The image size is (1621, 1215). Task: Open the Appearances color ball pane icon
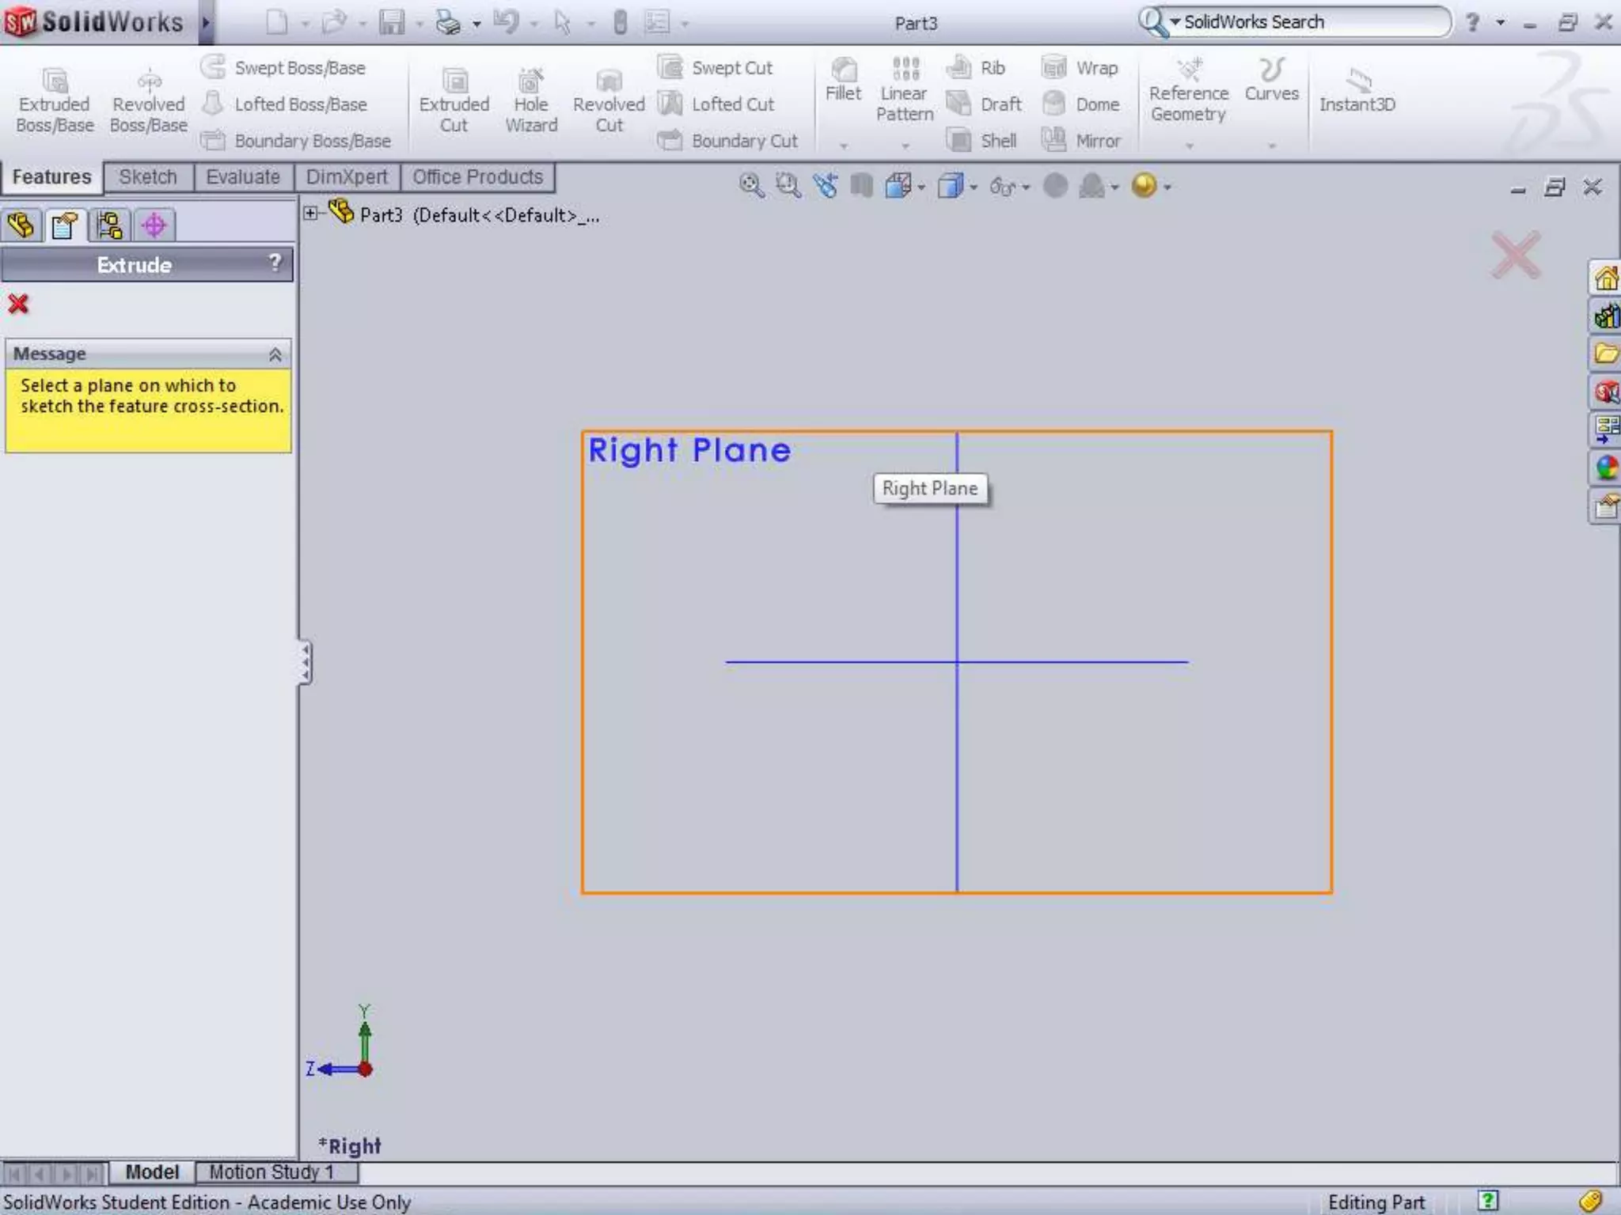pyautogui.click(x=1606, y=467)
